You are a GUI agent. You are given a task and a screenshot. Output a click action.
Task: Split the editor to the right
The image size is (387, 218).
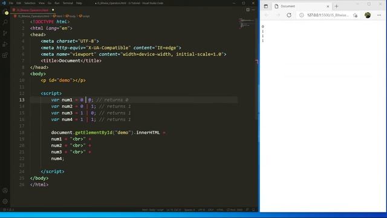point(248,10)
